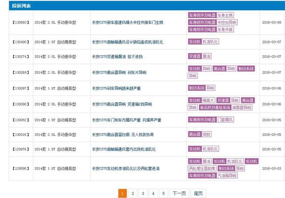Click the 中控台异响 tag in row 130660
The image size is (285, 198).
[227, 22]
